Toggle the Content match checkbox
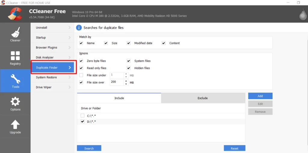The image size is (308, 153). 164,43
